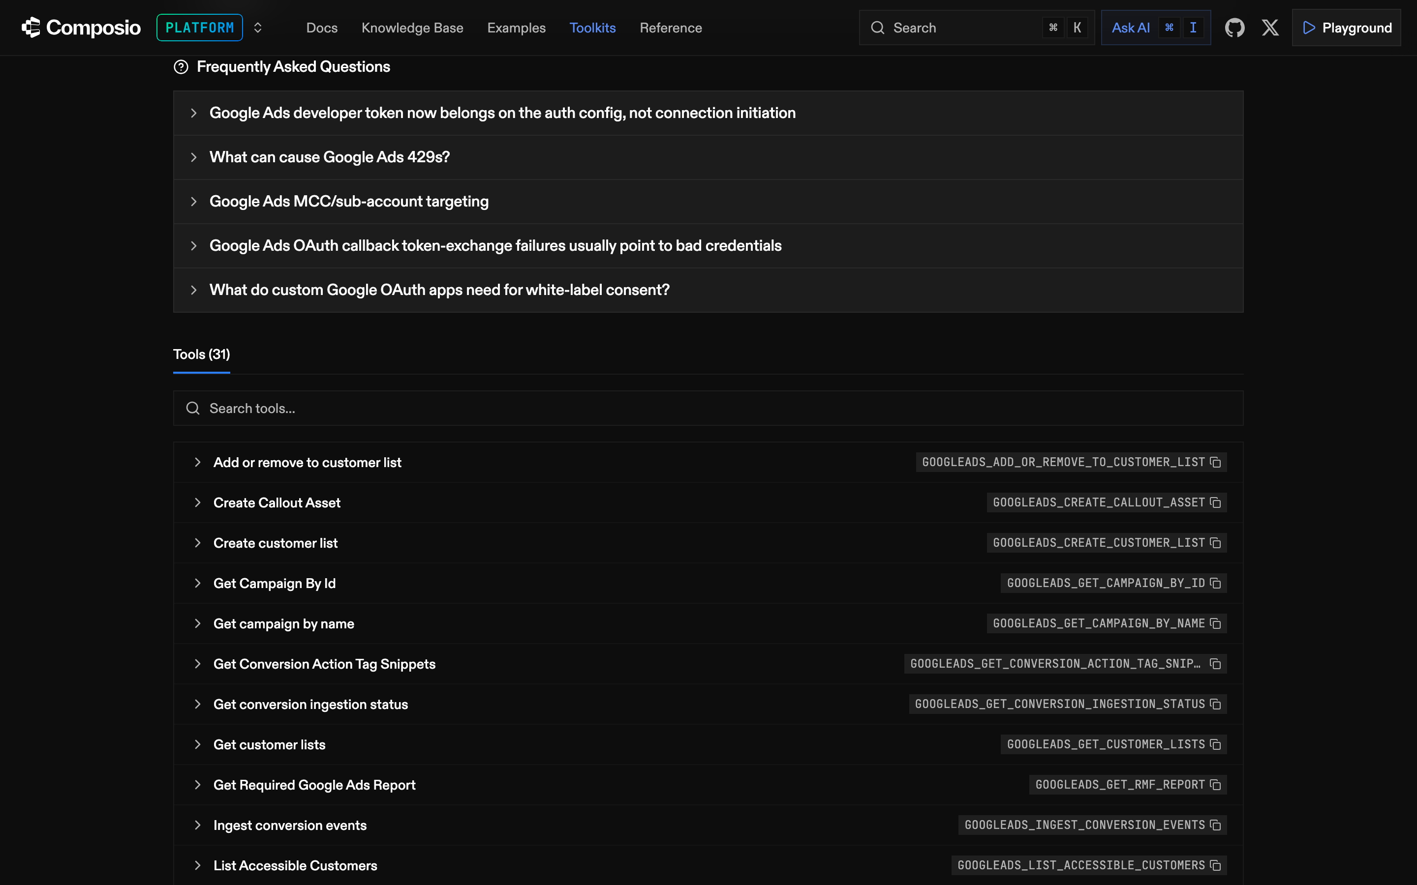This screenshot has height=885, width=1417.
Task: Copy GOOGLEADS_GET_CUSTOMER_LISTS slug
Action: 1216,744
